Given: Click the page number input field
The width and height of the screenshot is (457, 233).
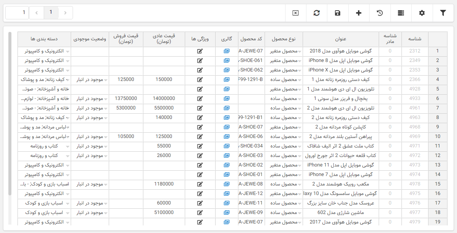Looking at the screenshot, I should click(17, 13).
